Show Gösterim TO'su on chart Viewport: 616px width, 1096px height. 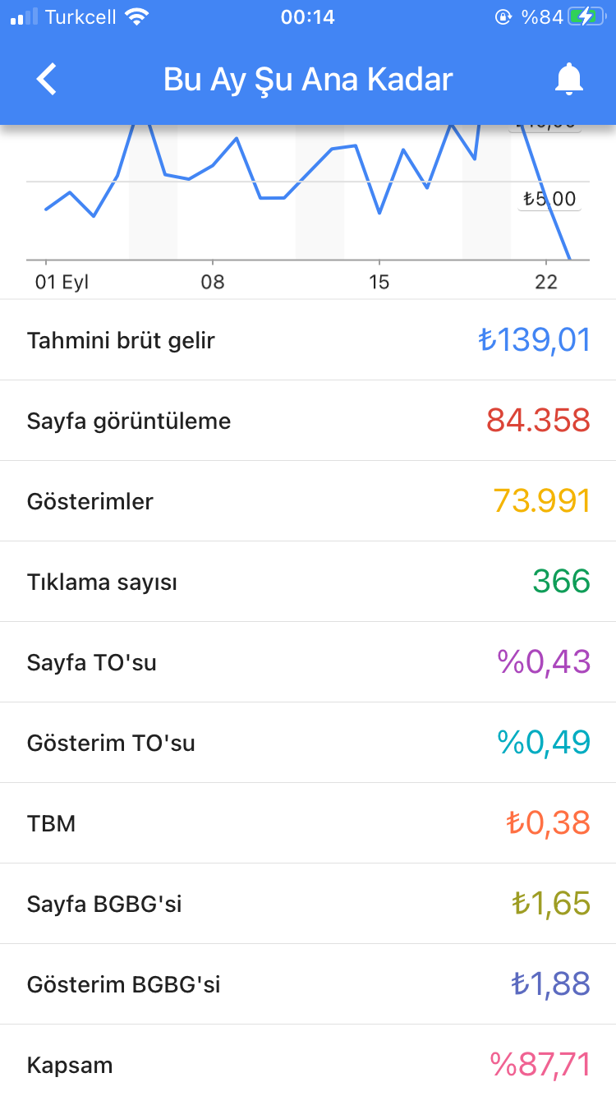point(308,743)
